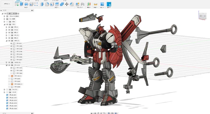Select the Joint tool icon

click(82, 4)
